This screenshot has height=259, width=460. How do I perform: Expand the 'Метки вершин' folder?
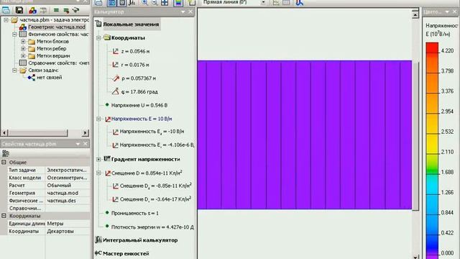pos(23,56)
